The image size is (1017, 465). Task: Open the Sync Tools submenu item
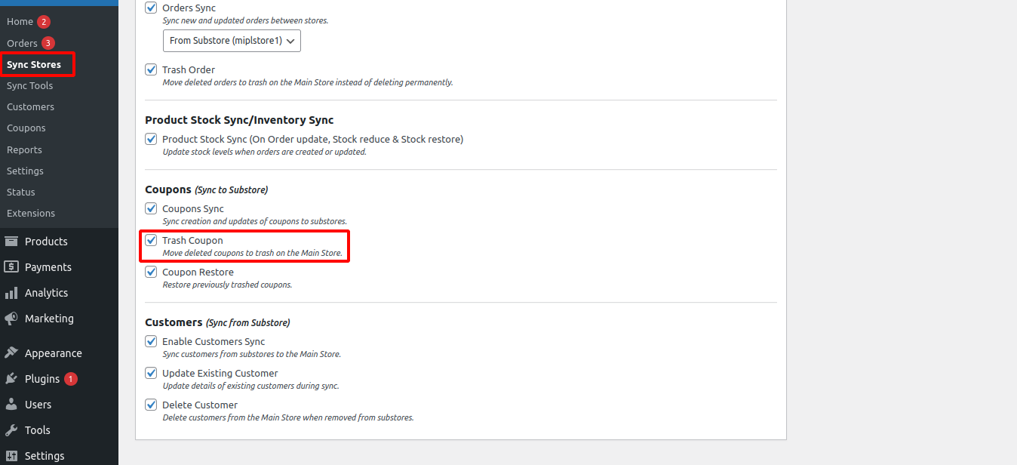coord(30,86)
